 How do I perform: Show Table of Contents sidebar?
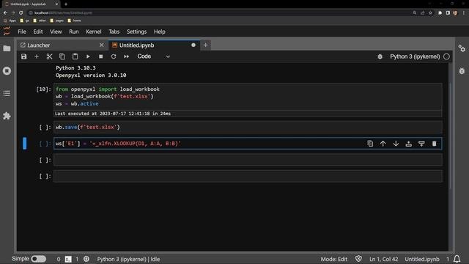(7, 93)
